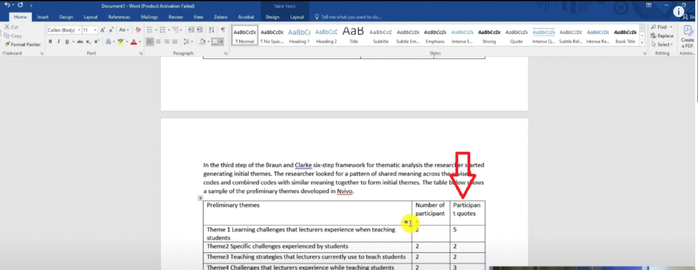
Task: Click the Tell me what you want search box
Action: pos(348,17)
